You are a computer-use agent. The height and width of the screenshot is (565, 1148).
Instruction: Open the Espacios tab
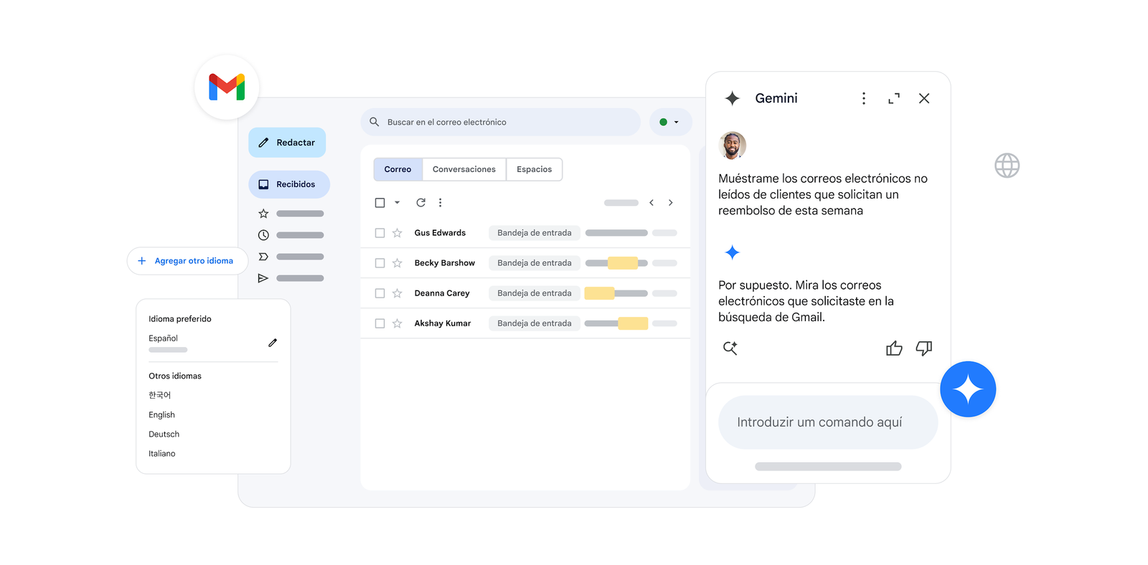pos(534,169)
